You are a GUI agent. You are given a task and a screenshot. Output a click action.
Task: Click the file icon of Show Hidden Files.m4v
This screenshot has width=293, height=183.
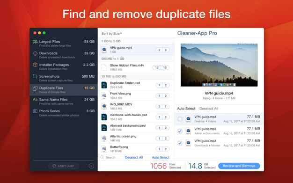(x=104, y=67)
